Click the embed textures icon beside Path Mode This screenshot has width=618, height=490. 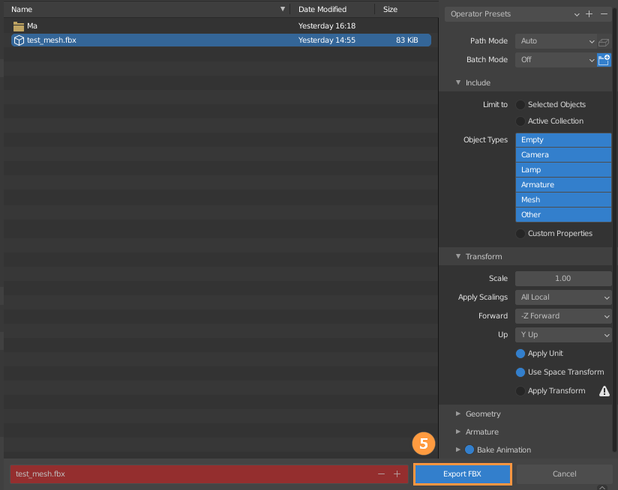pos(604,41)
